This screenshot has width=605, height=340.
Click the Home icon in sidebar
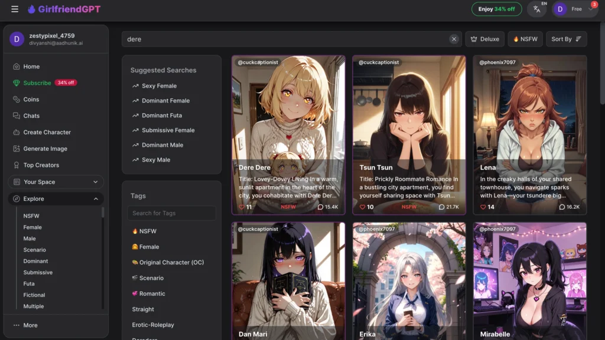[x=16, y=67]
